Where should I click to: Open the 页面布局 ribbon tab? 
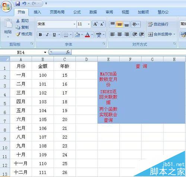tap(57, 12)
